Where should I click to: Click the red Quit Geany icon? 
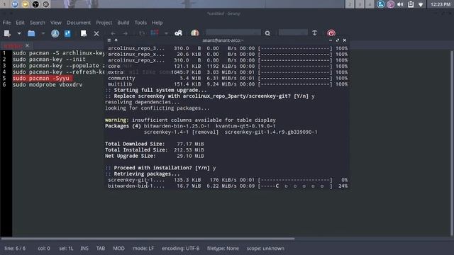(x=331, y=33)
